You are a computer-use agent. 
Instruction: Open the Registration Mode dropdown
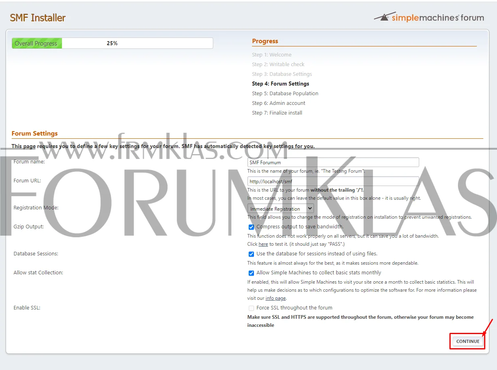[x=280, y=208]
